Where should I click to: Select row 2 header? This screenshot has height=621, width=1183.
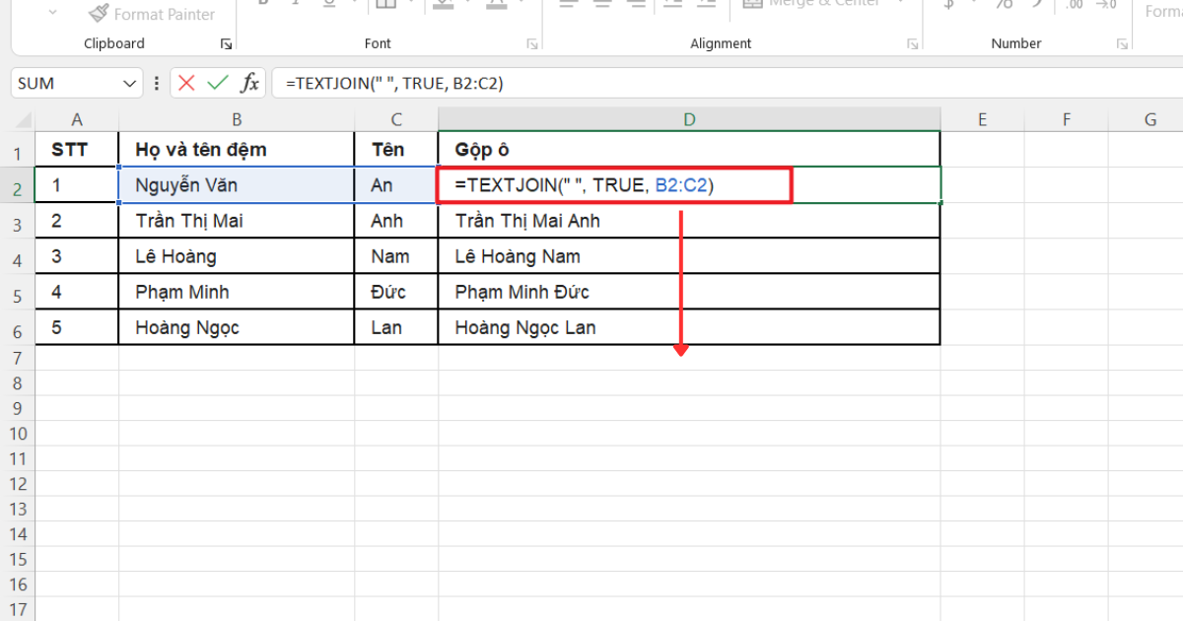[x=18, y=185]
